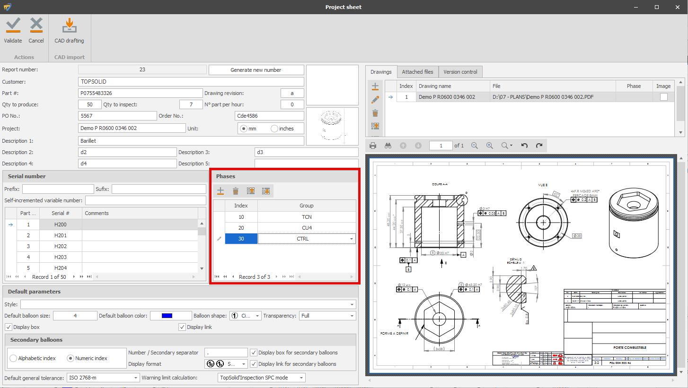Image resolution: width=688 pixels, height=388 pixels.
Task: Click the Customer field containing TOPSOLID
Action: coord(191,82)
